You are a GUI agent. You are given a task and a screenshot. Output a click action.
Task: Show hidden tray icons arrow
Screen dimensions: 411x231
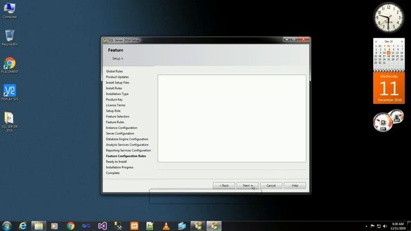click(x=366, y=226)
